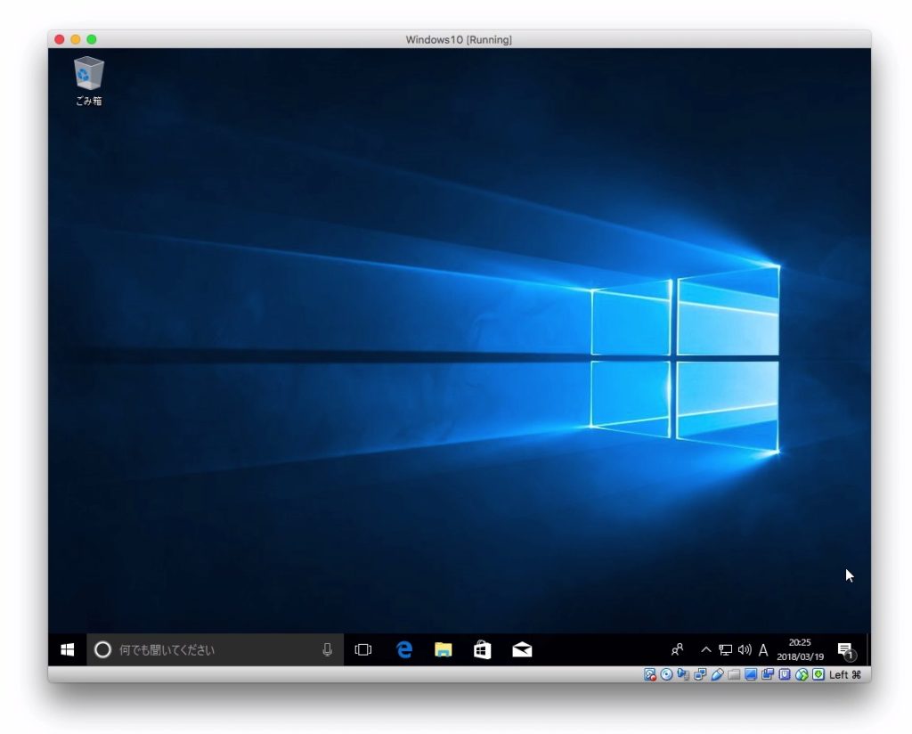This screenshot has width=912, height=734.
Task: Open the Windows Start menu
Action: (x=68, y=649)
